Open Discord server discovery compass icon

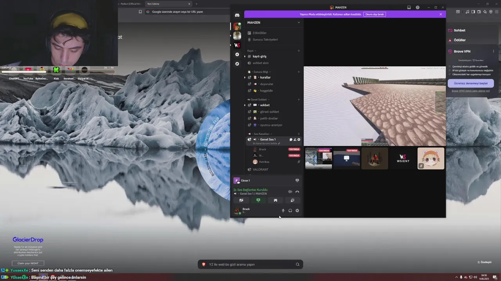tap(237, 64)
